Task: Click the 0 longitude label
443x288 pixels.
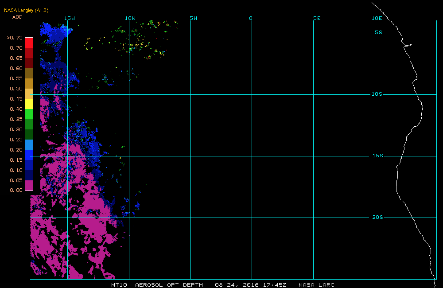Action: [251, 18]
